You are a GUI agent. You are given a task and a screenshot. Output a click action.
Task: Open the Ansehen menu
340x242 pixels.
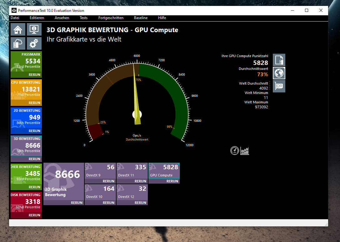[x=62, y=18]
